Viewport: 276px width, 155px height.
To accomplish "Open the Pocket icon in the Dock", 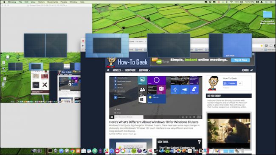I will pyautogui.click(x=150, y=151).
